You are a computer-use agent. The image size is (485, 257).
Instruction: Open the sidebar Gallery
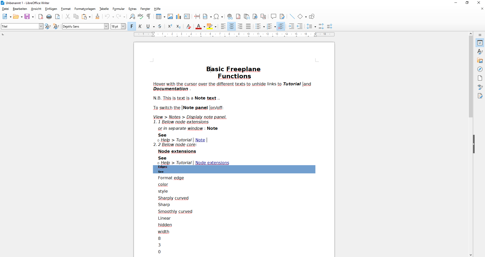point(480,60)
